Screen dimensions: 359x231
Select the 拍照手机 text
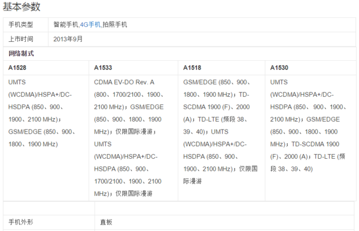tap(115, 24)
